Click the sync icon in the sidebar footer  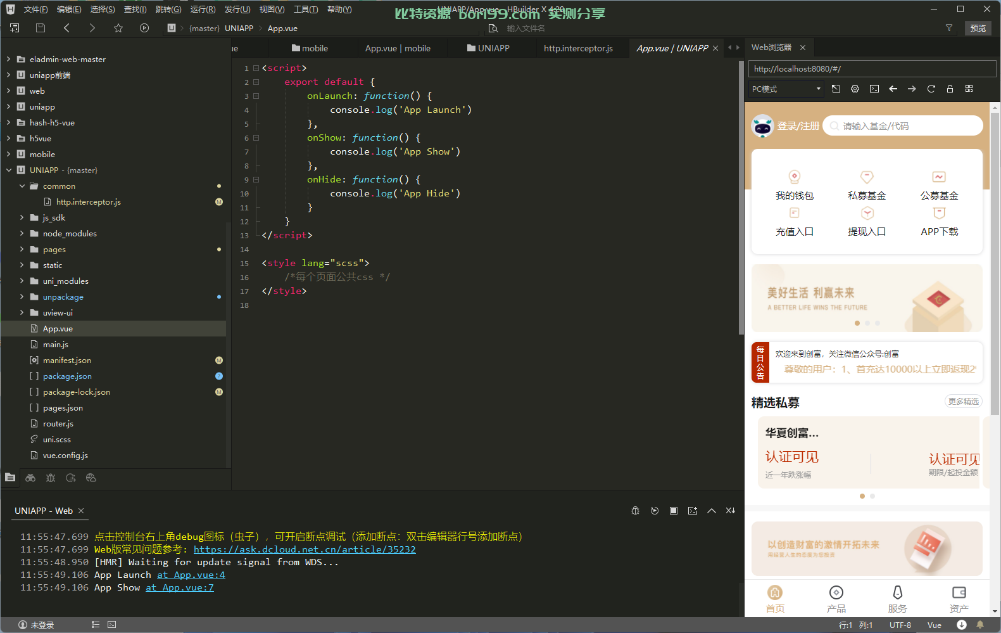coord(71,478)
